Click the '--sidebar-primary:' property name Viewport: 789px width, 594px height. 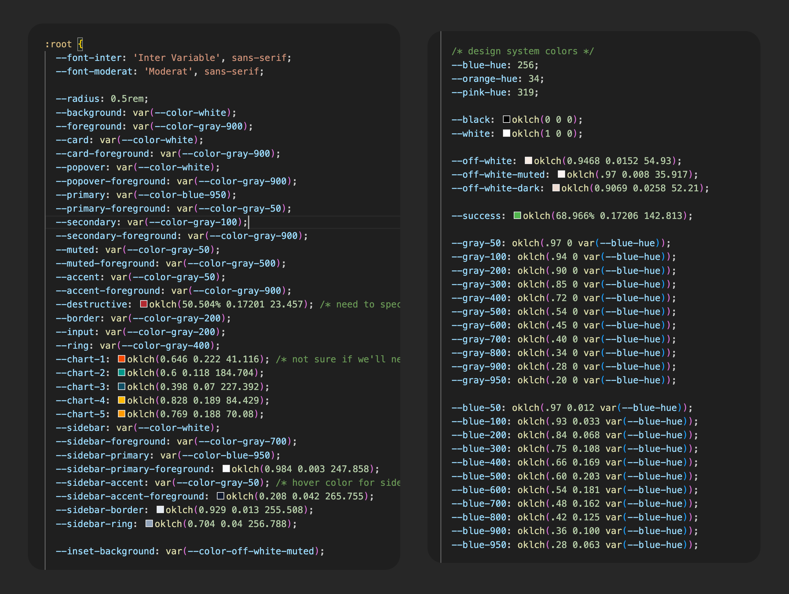point(105,456)
